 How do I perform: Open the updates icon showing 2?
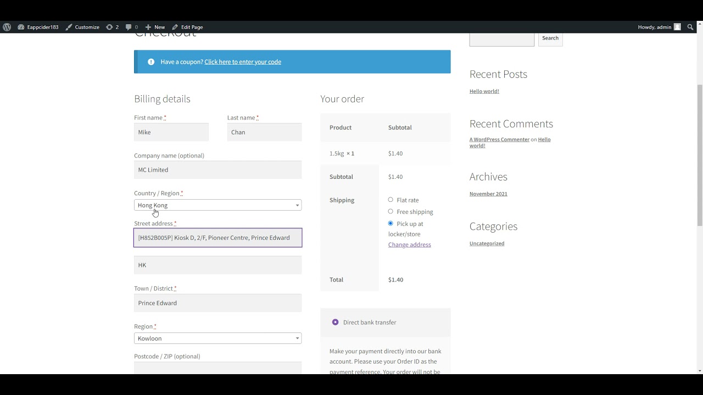coord(109,27)
